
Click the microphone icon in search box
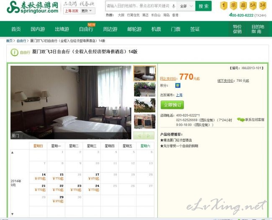(174, 6)
